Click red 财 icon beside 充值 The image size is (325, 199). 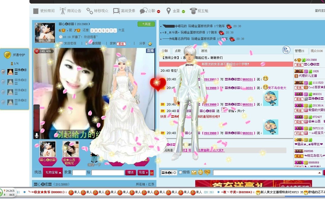coord(152,173)
